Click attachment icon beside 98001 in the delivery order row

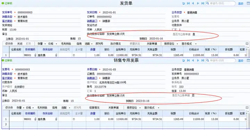[35, 55]
